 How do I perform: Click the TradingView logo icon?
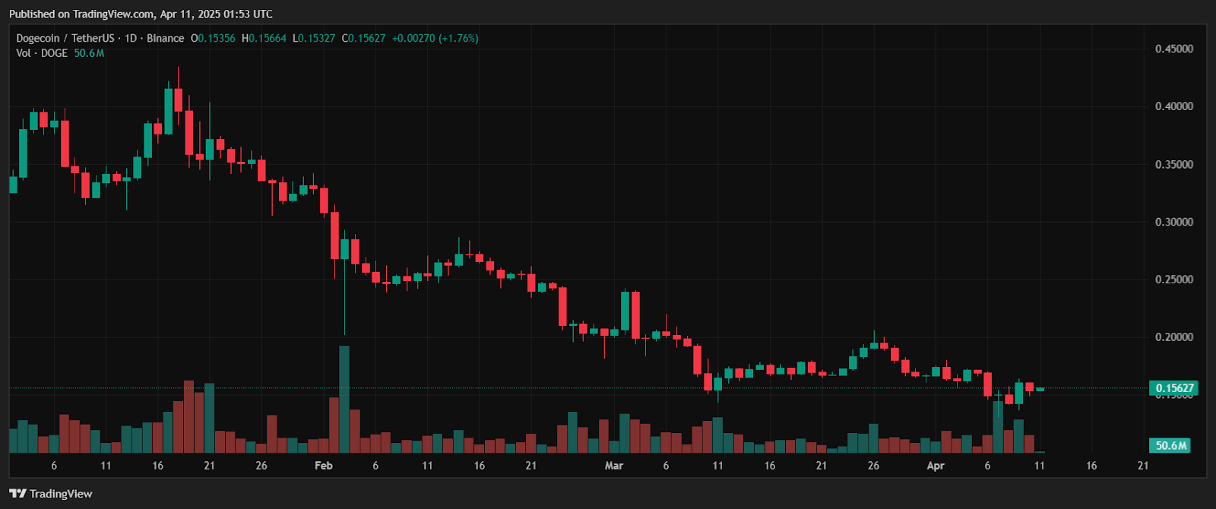point(17,494)
